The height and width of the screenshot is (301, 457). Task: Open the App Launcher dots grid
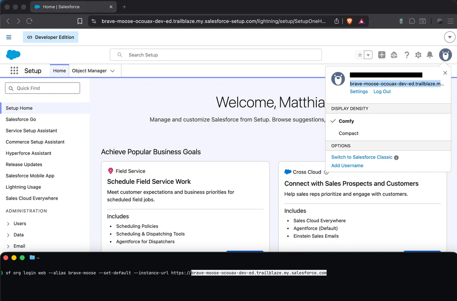point(14,70)
